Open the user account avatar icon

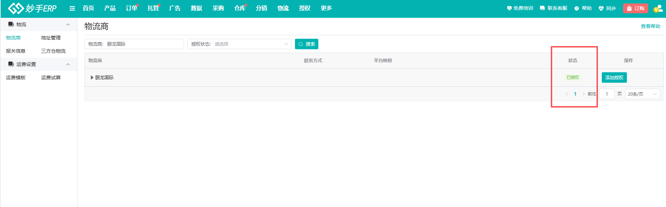pyautogui.click(x=658, y=8)
